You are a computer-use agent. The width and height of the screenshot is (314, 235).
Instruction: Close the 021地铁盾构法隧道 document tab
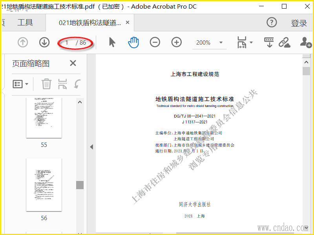[127, 23]
